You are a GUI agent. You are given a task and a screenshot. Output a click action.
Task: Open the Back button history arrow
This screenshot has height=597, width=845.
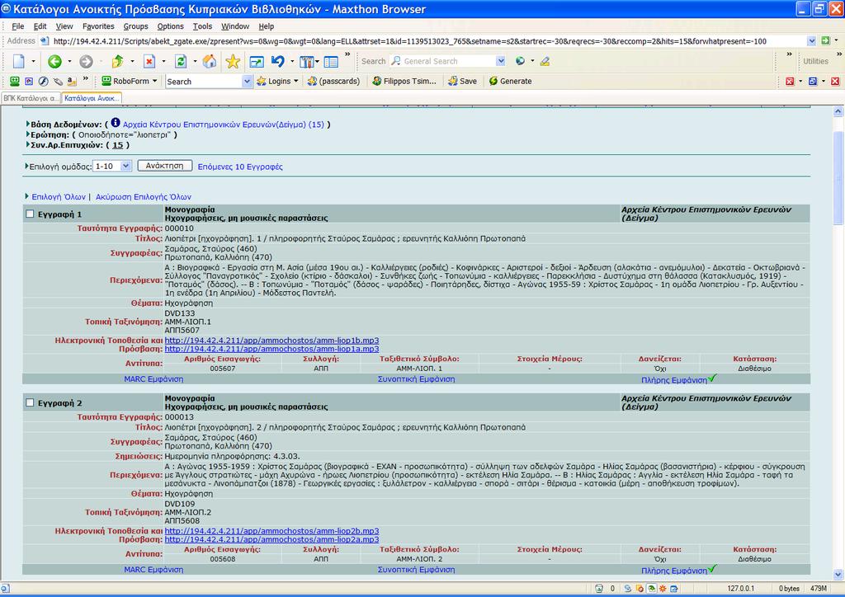pyautogui.click(x=69, y=62)
